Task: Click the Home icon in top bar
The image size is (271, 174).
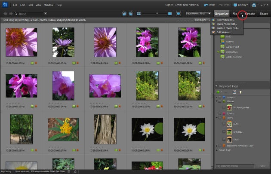Action: click(x=254, y=5)
